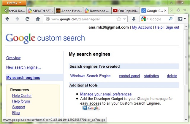The width and height of the screenshot is (190, 124).
Task: Open the Blog resource link
Action: [x=16, y=113]
